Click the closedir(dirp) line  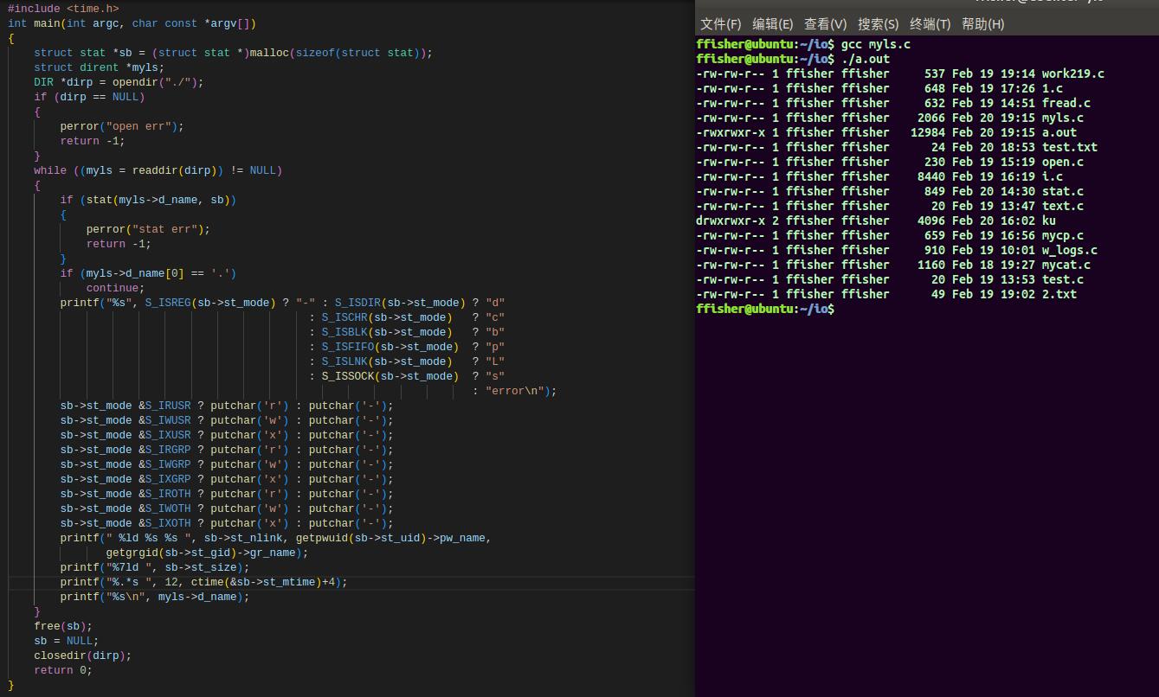82,655
